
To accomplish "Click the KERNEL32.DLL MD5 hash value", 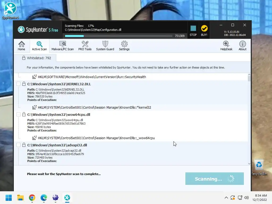I will point(60,93).
